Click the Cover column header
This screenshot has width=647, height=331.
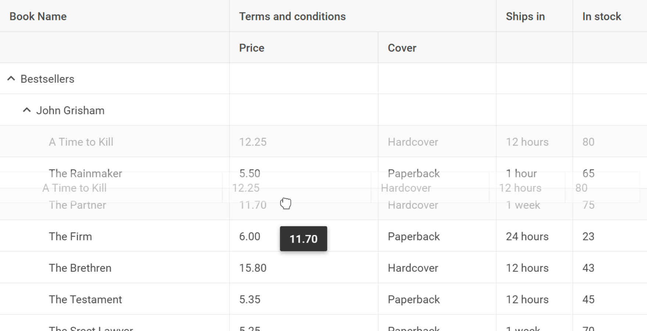[x=402, y=48]
